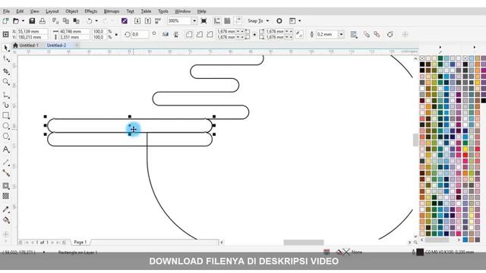Open the Object menu
This screenshot has width=486, height=273.
click(x=71, y=11)
